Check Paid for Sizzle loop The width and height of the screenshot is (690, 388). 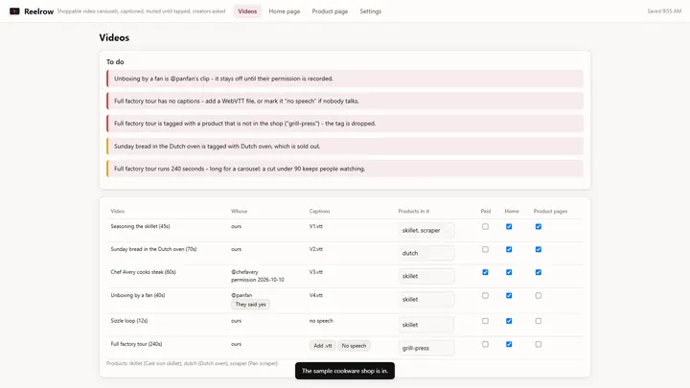[x=485, y=321]
